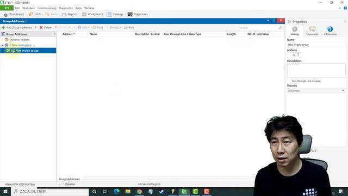Open the Window menu

(x=89, y=8)
